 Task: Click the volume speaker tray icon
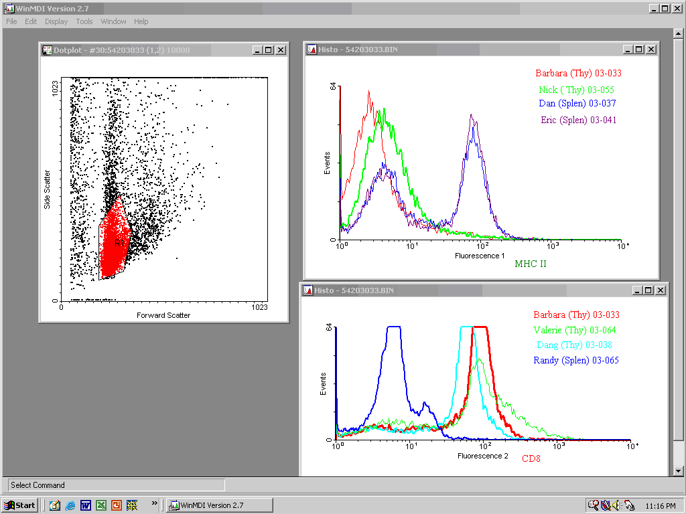pos(616,505)
